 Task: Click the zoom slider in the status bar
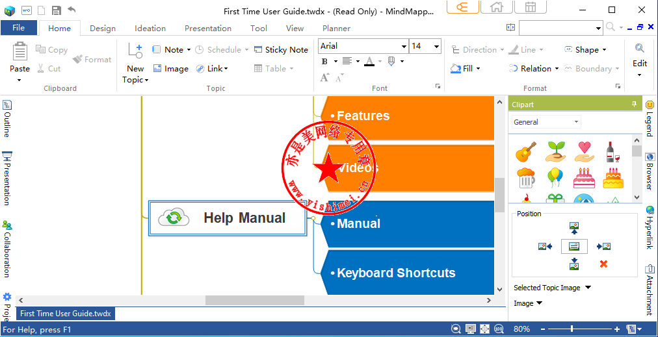[572, 329]
